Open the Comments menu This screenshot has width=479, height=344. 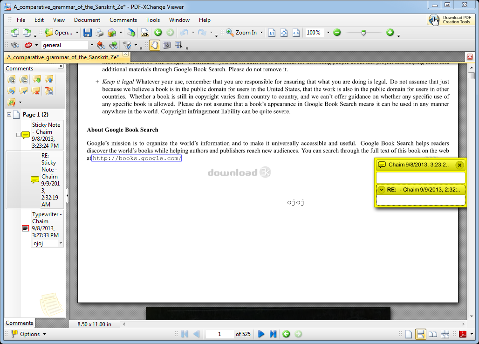click(x=123, y=20)
